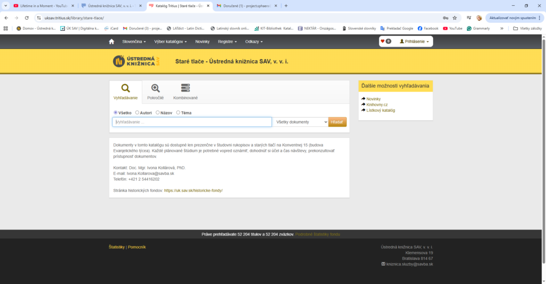The width and height of the screenshot is (546, 284).
Task: Click into the Vyhľadávanie search input field
Action: point(191,122)
